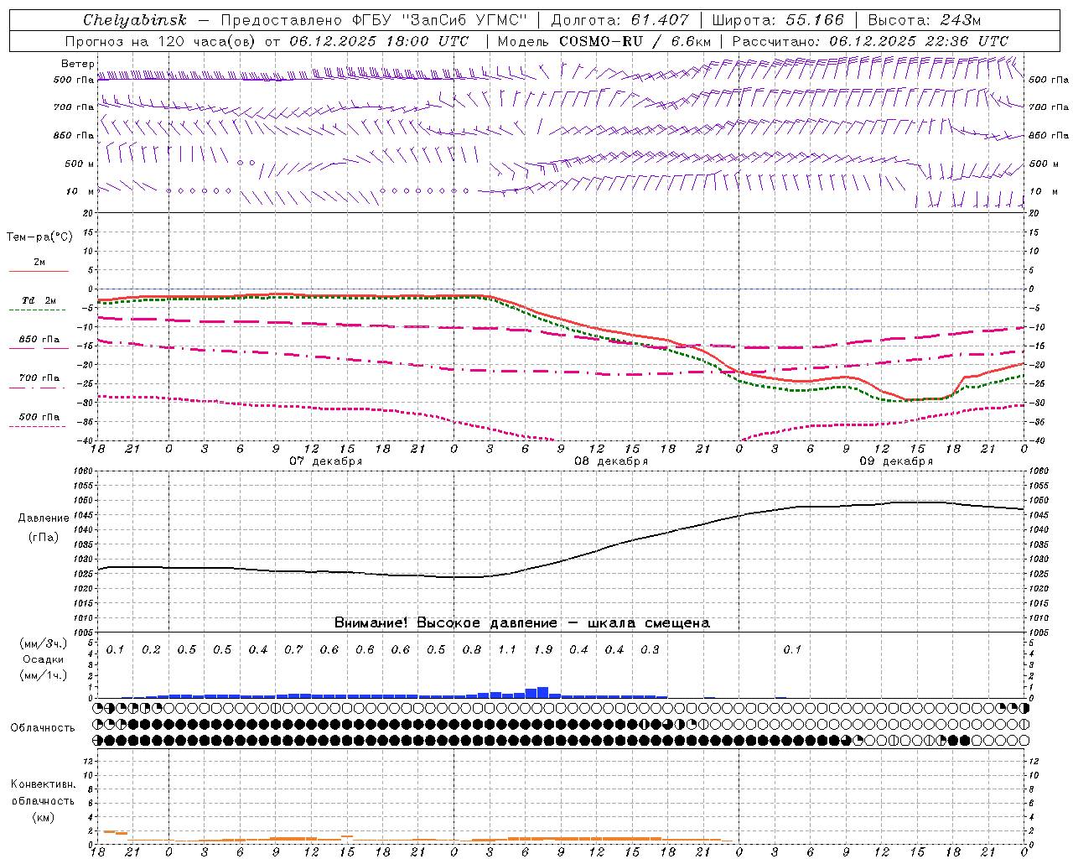Image resolution: width=1073 pixels, height=859 pixels.
Task: Click the 0.8 precipitation value
Action: [x=472, y=649]
